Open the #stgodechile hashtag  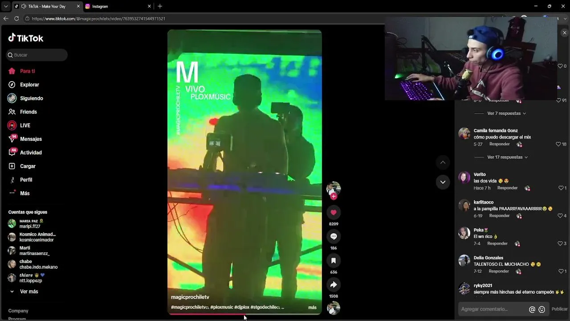(x=265, y=307)
